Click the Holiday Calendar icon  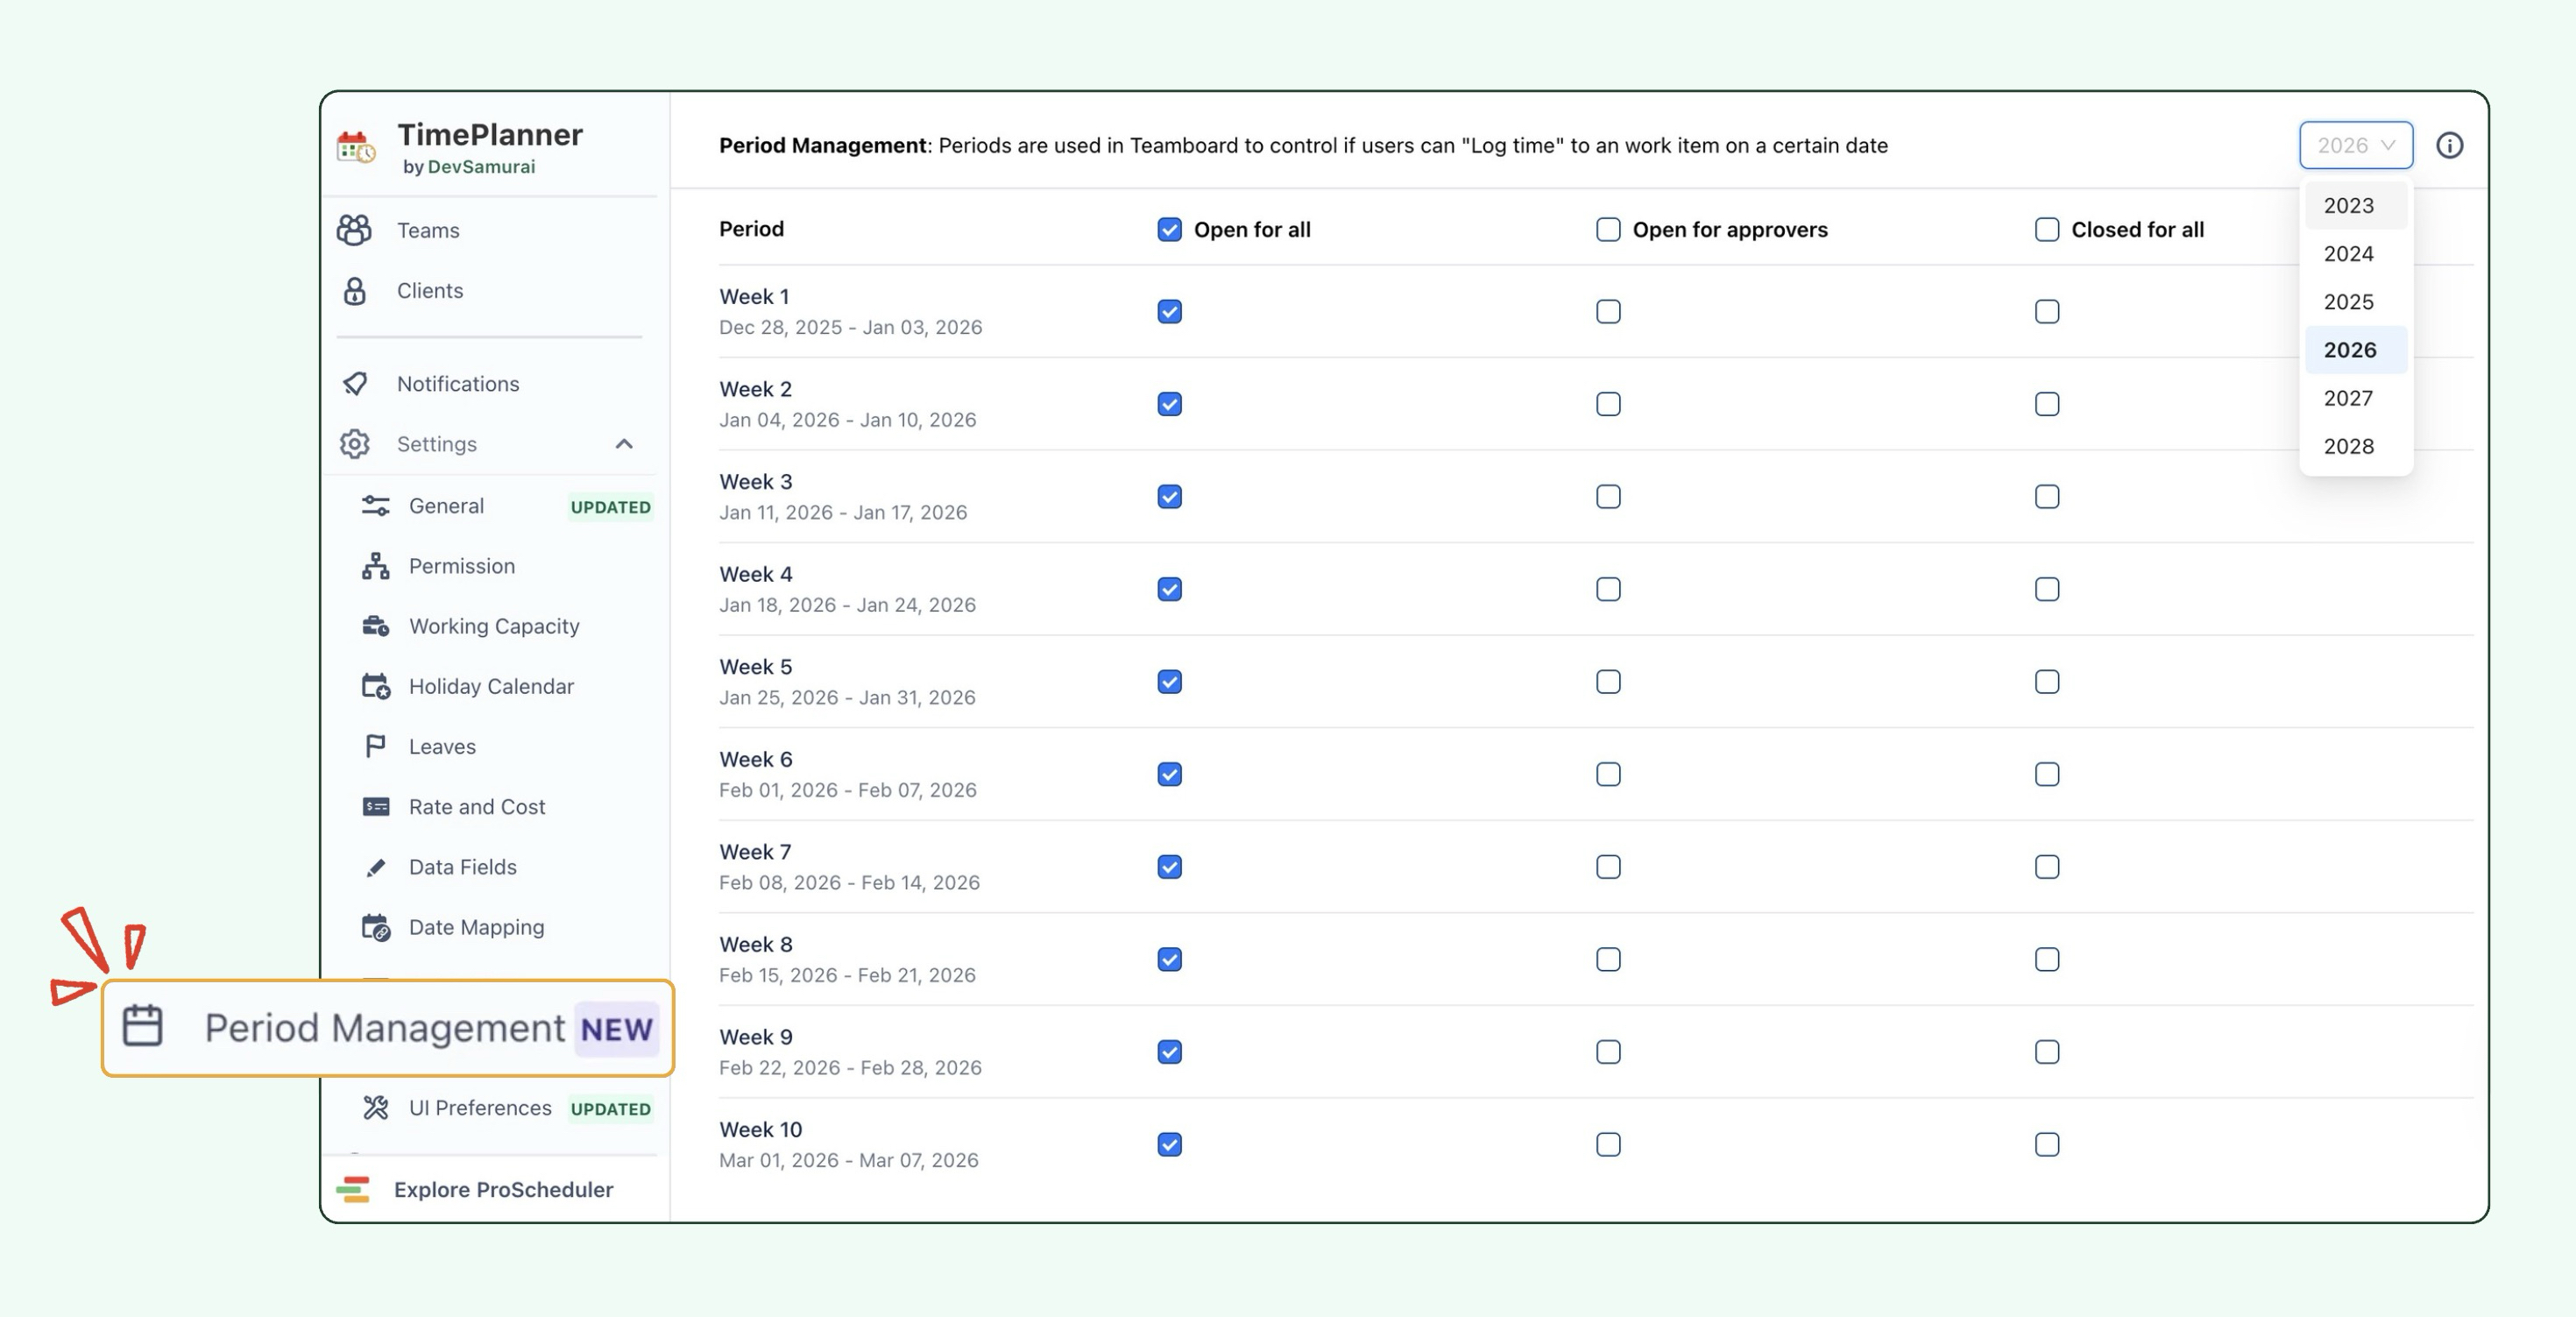pos(375,686)
